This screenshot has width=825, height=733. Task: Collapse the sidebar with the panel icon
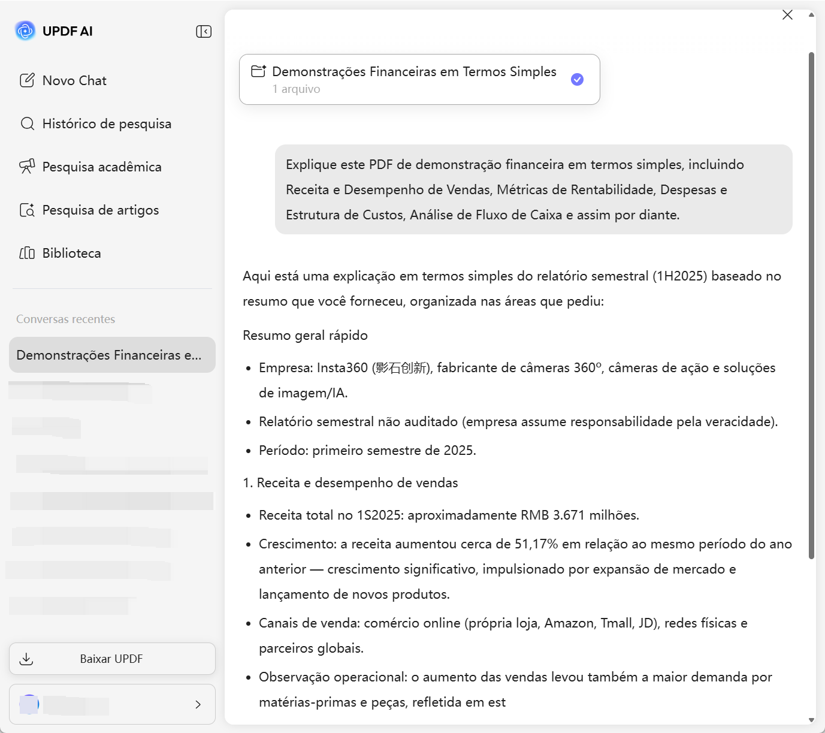[203, 31]
